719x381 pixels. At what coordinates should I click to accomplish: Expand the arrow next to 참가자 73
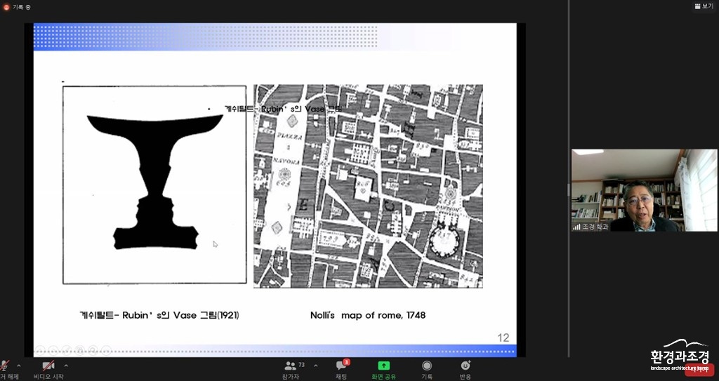[x=315, y=366]
